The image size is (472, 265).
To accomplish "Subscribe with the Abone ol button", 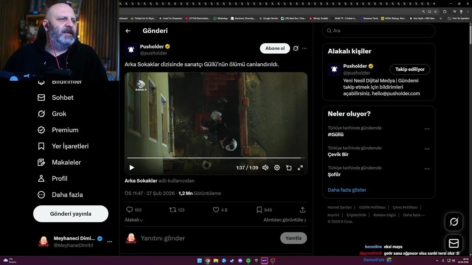I will click(275, 48).
